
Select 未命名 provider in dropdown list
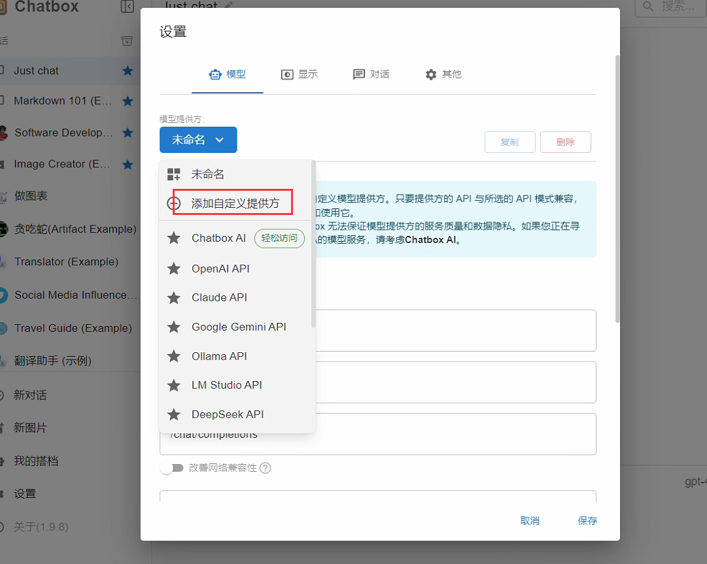tap(235, 174)
